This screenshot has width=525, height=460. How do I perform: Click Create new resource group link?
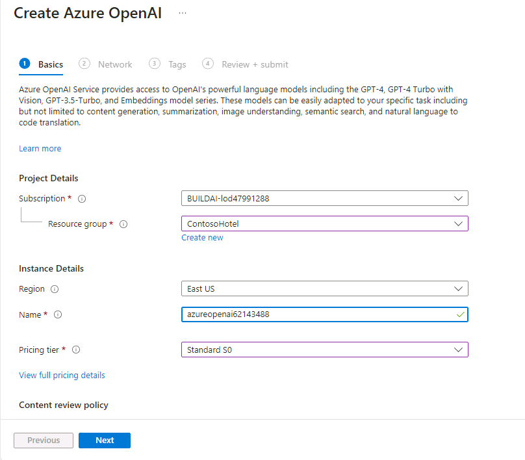(202, 238)
